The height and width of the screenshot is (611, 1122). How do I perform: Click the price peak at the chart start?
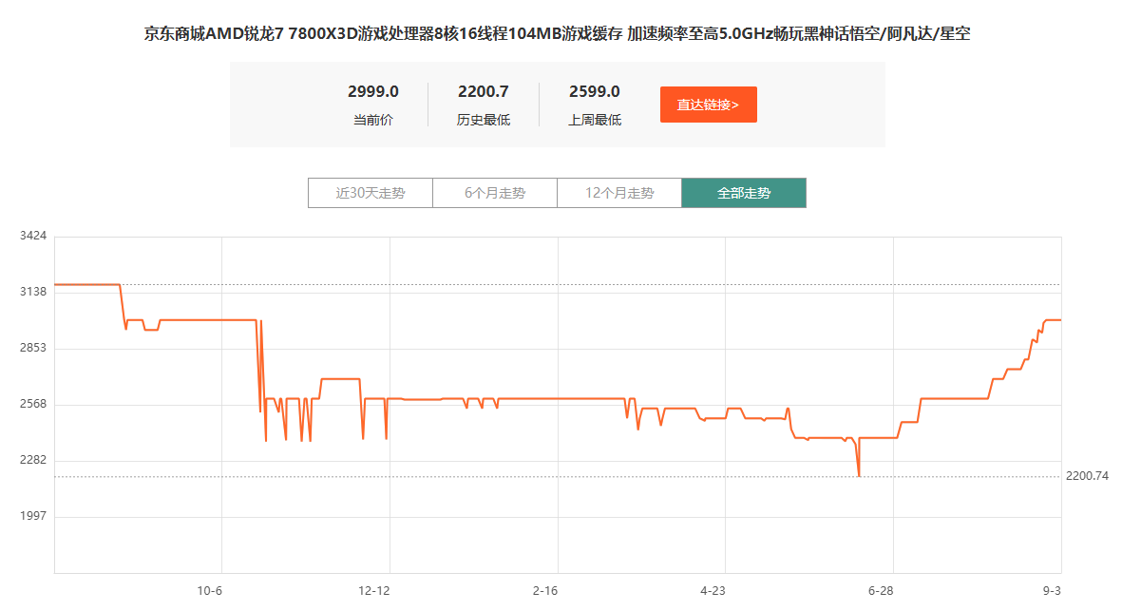pyautogui.click(x=86, y=282)
